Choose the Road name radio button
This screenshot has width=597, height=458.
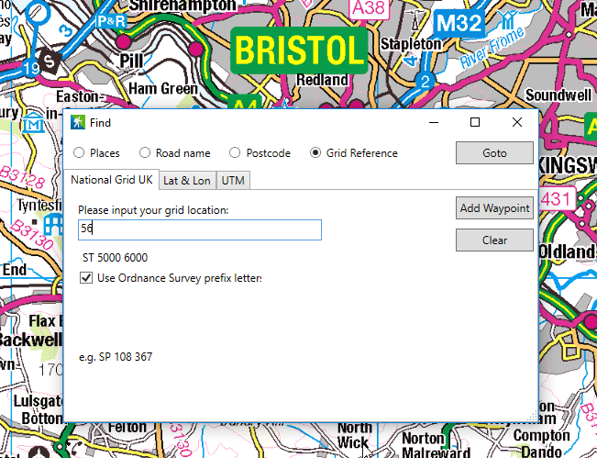pos(145,153)
